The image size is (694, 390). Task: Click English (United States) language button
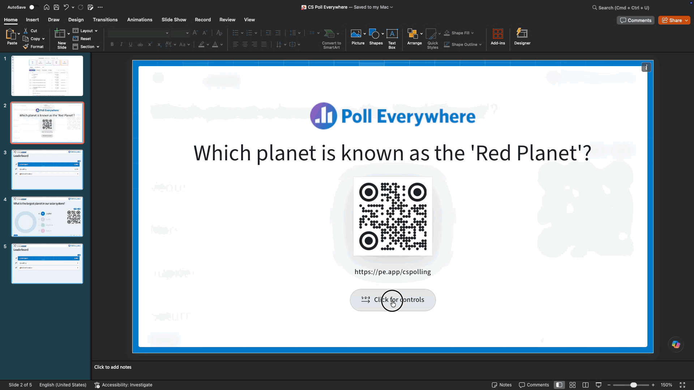pos(63,385)
